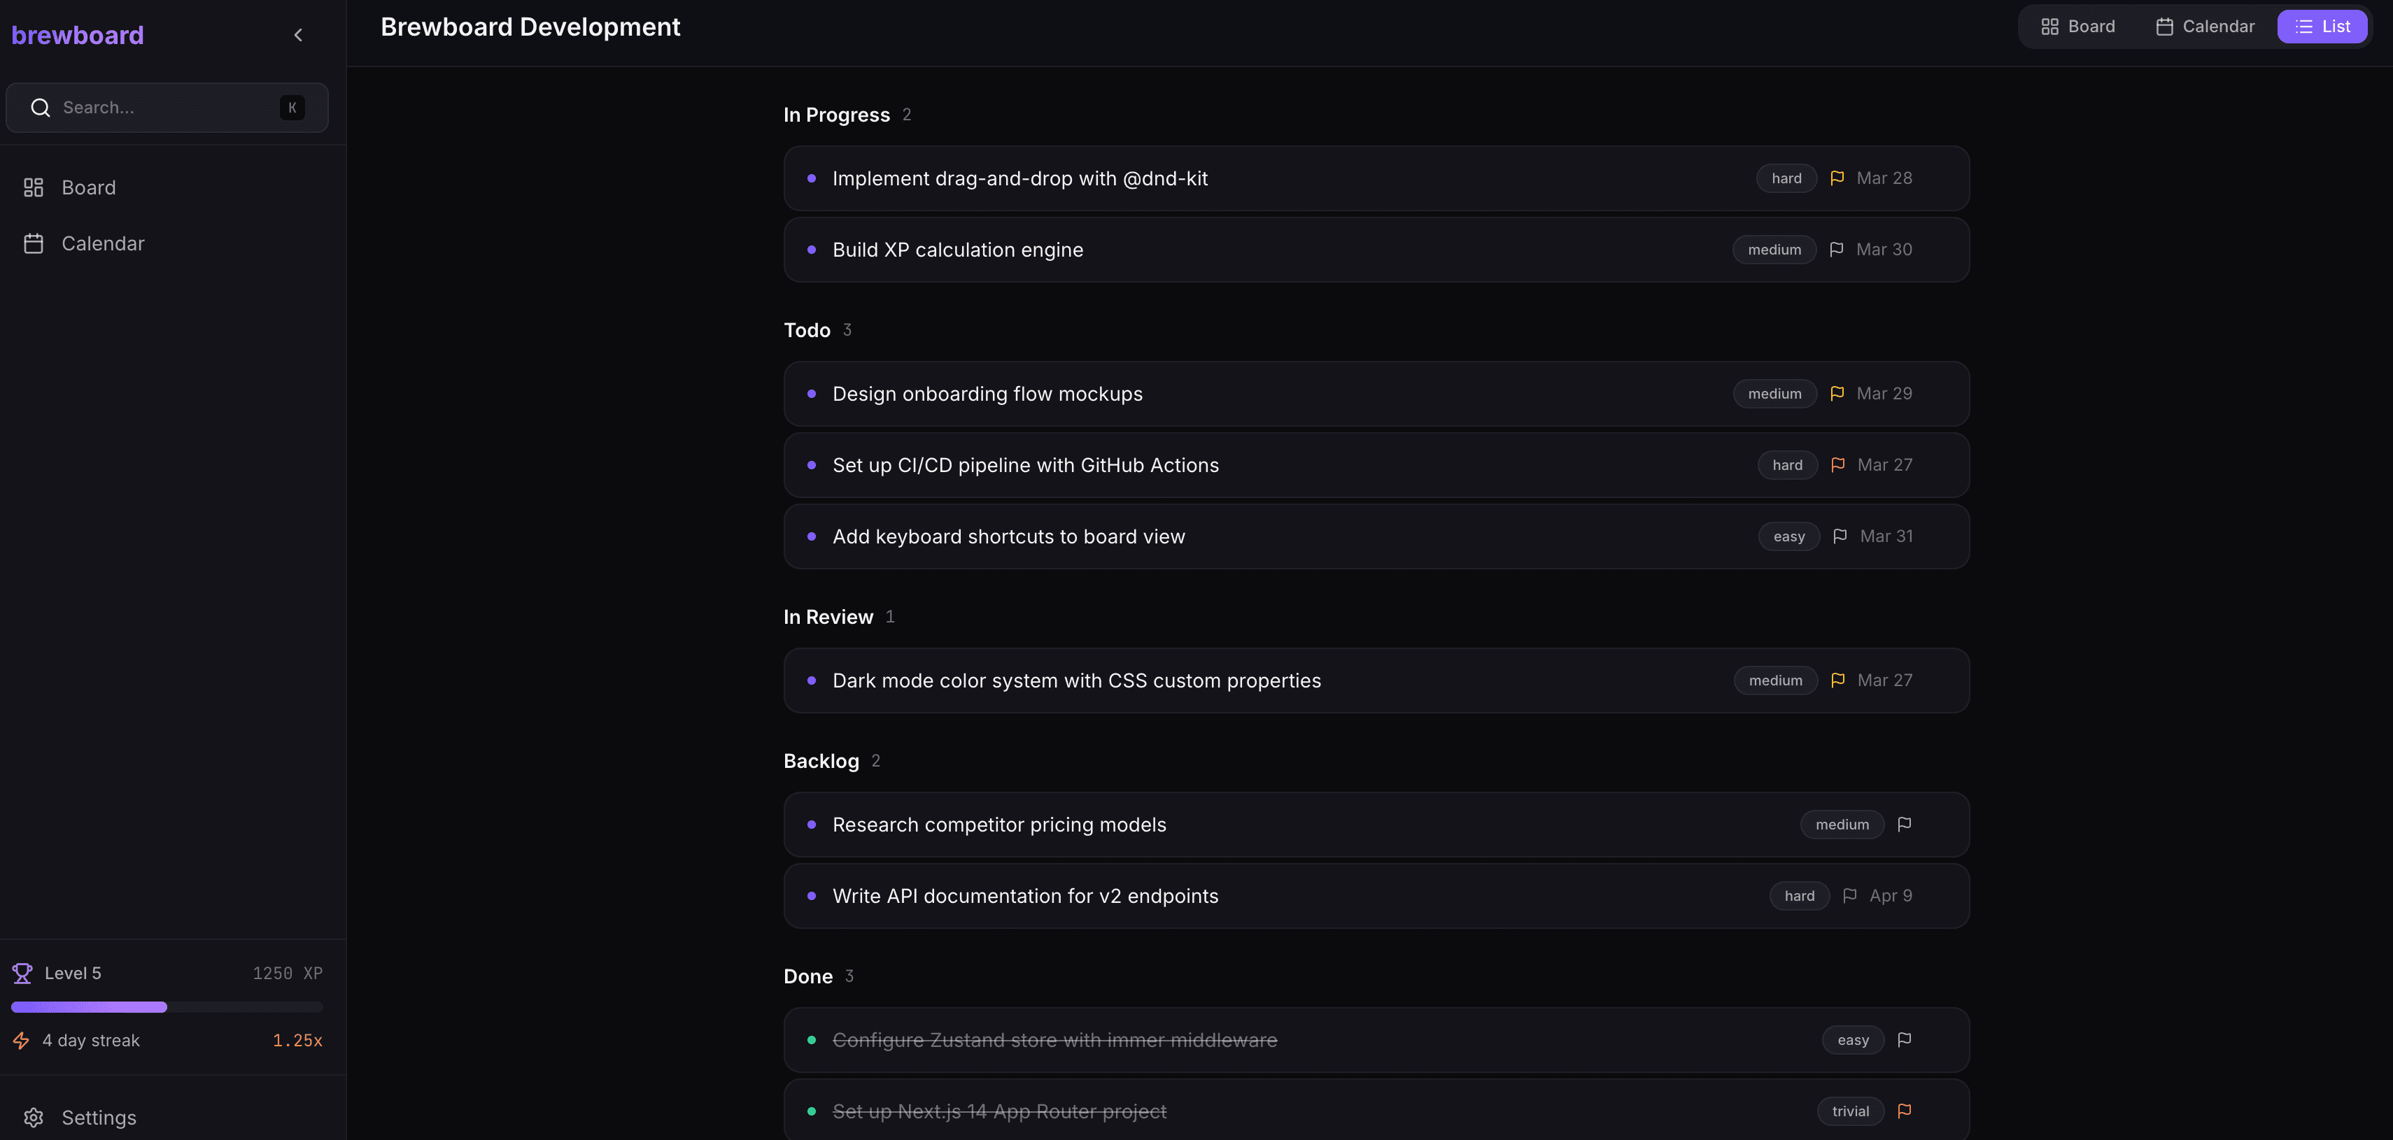Collapse the Backlog section header
Viewport: 2393px width, 1140px height.
pyautogui.click(x=821, y=761)
